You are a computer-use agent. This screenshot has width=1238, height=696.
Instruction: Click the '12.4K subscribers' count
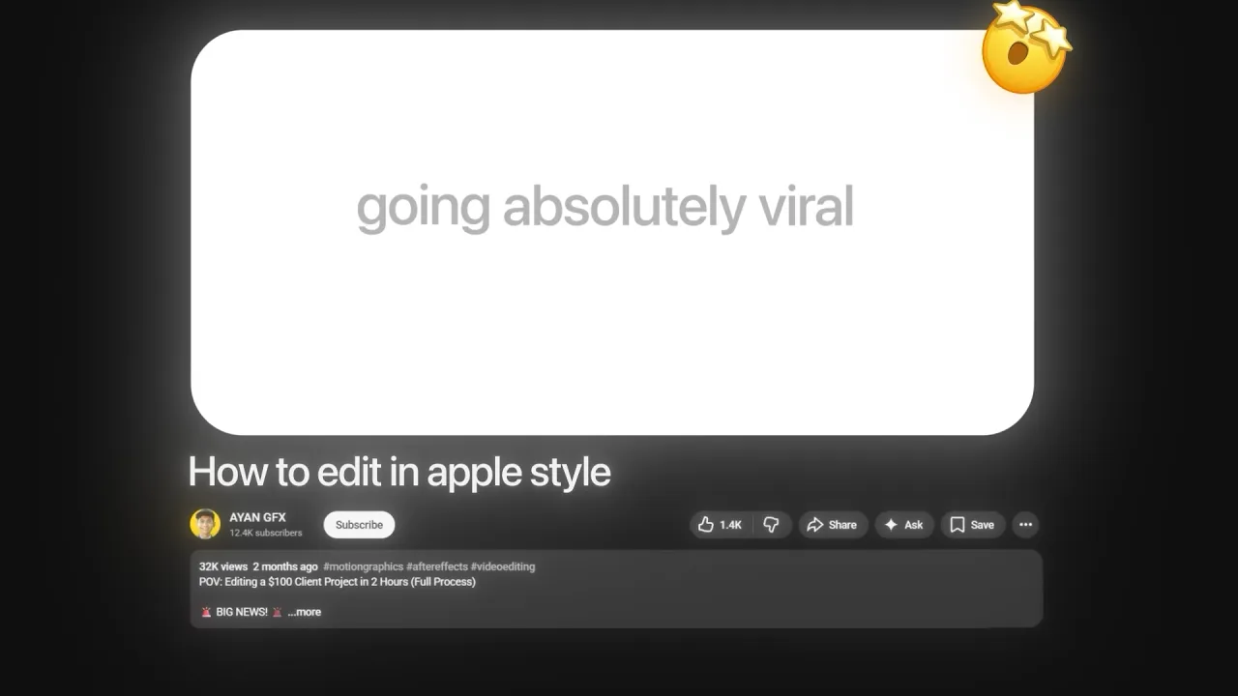tap(266, 533)
